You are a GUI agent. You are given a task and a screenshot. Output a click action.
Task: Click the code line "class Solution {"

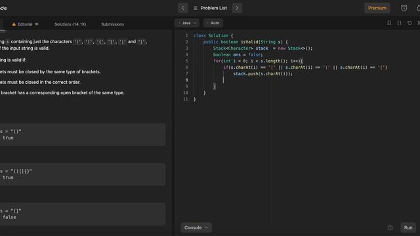[213, 35]
